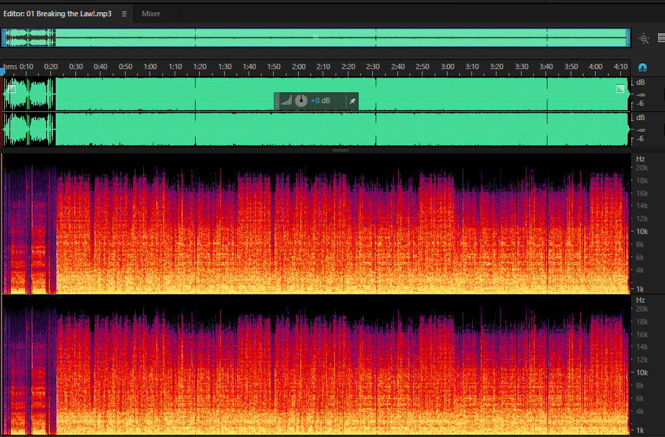Screen dimensions: 665x437
Task: Open the Editor panel menu icon
Action: click(x=124, y=14)
